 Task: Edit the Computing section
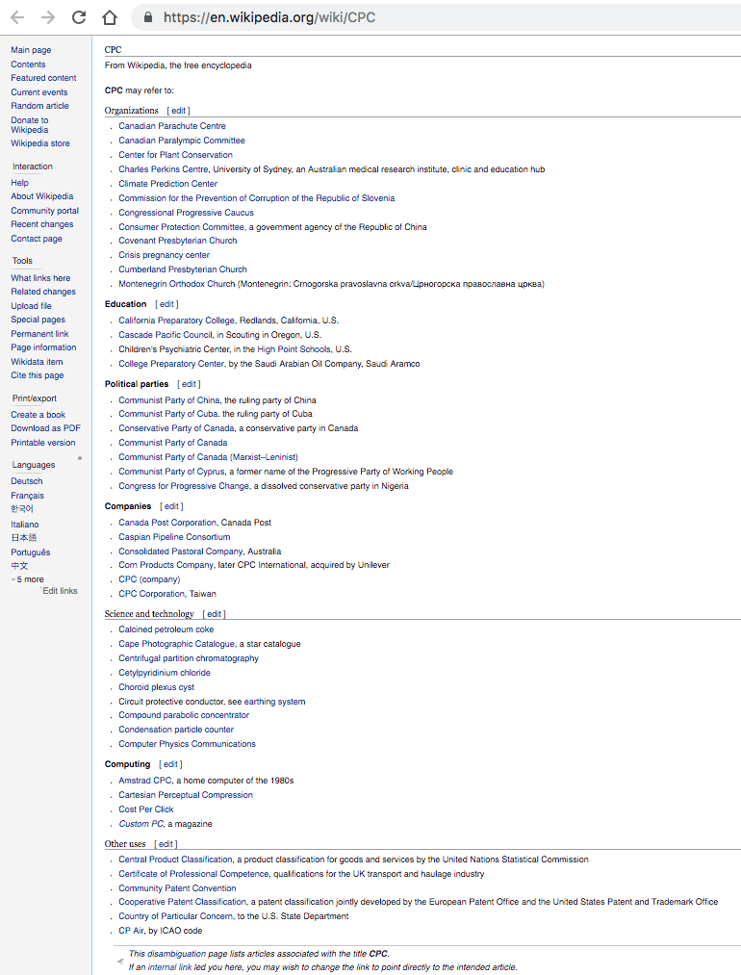click(170, 764)
